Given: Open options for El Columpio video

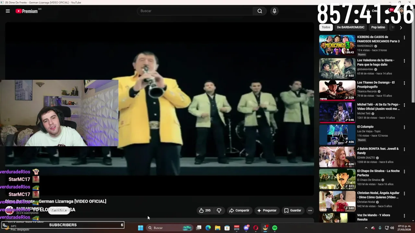Looking at the screenshot, I should [x=404, y=127].
